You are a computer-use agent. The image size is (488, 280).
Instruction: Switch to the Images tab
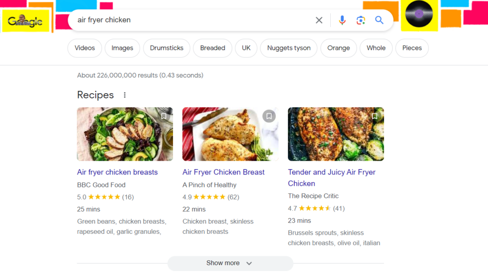coord(122,48)
